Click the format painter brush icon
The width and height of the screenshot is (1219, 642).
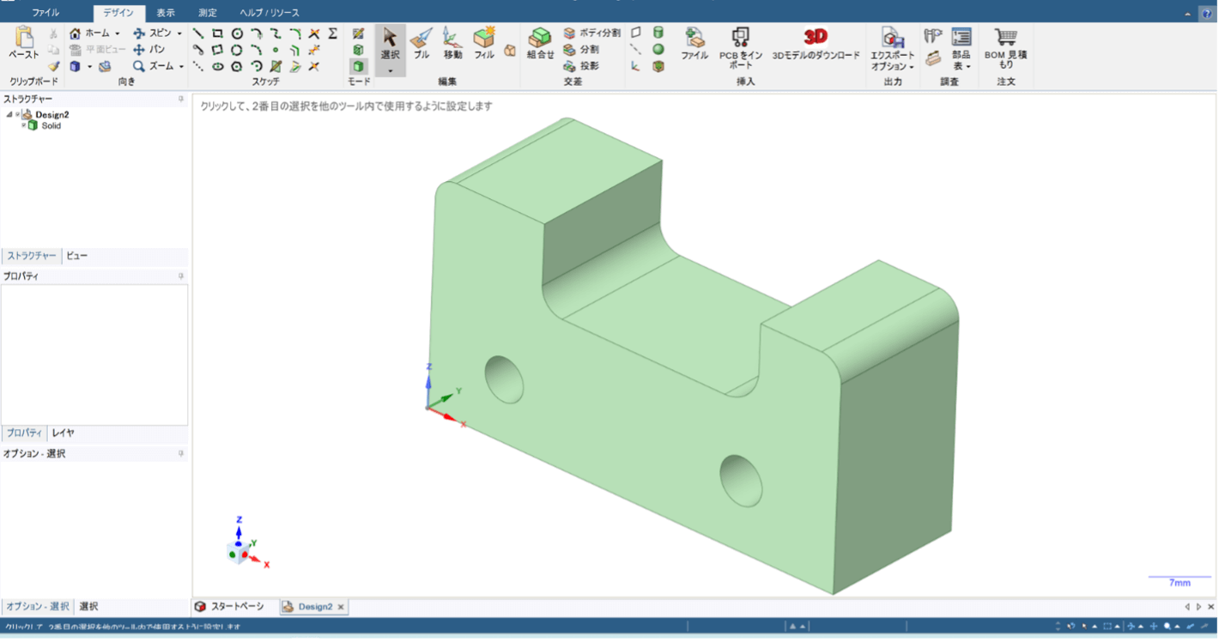(x=54, y=66)
